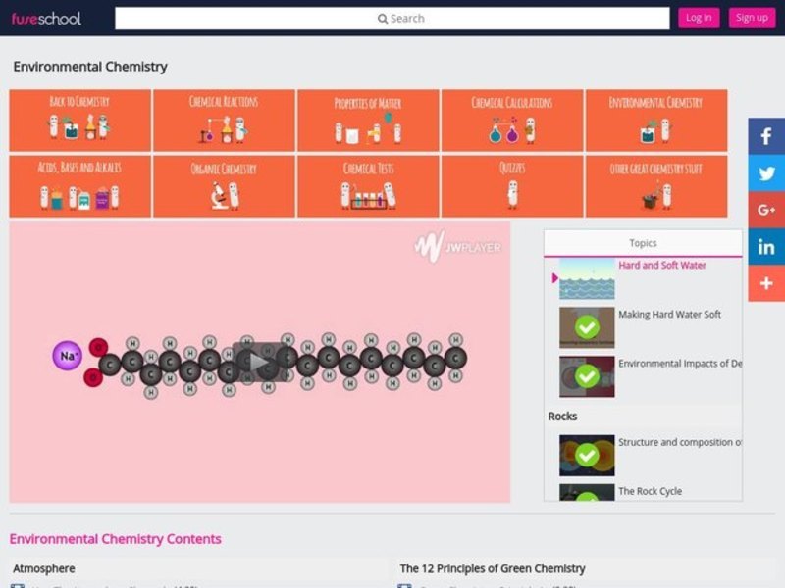Screen dimensions: 785x588
Task: Open the FuseSchool logo home link
Action: click(x=46, y=18)
